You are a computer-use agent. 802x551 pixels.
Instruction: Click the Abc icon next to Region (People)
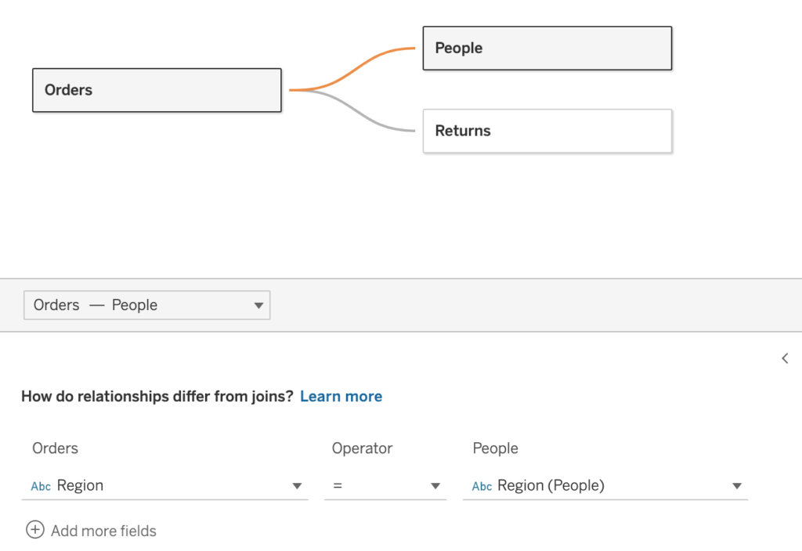pos(482,486)
